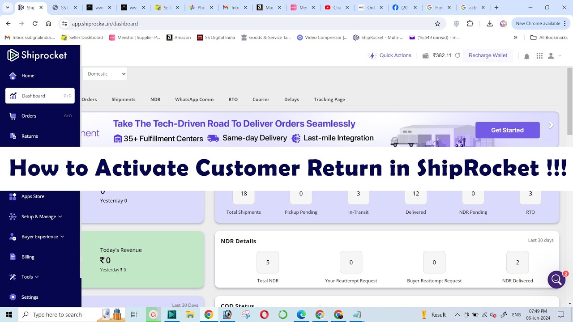Click Total NDR value 5
Image resolution: width=573 pixels, height=322 pixels.
tap(268, 263)
